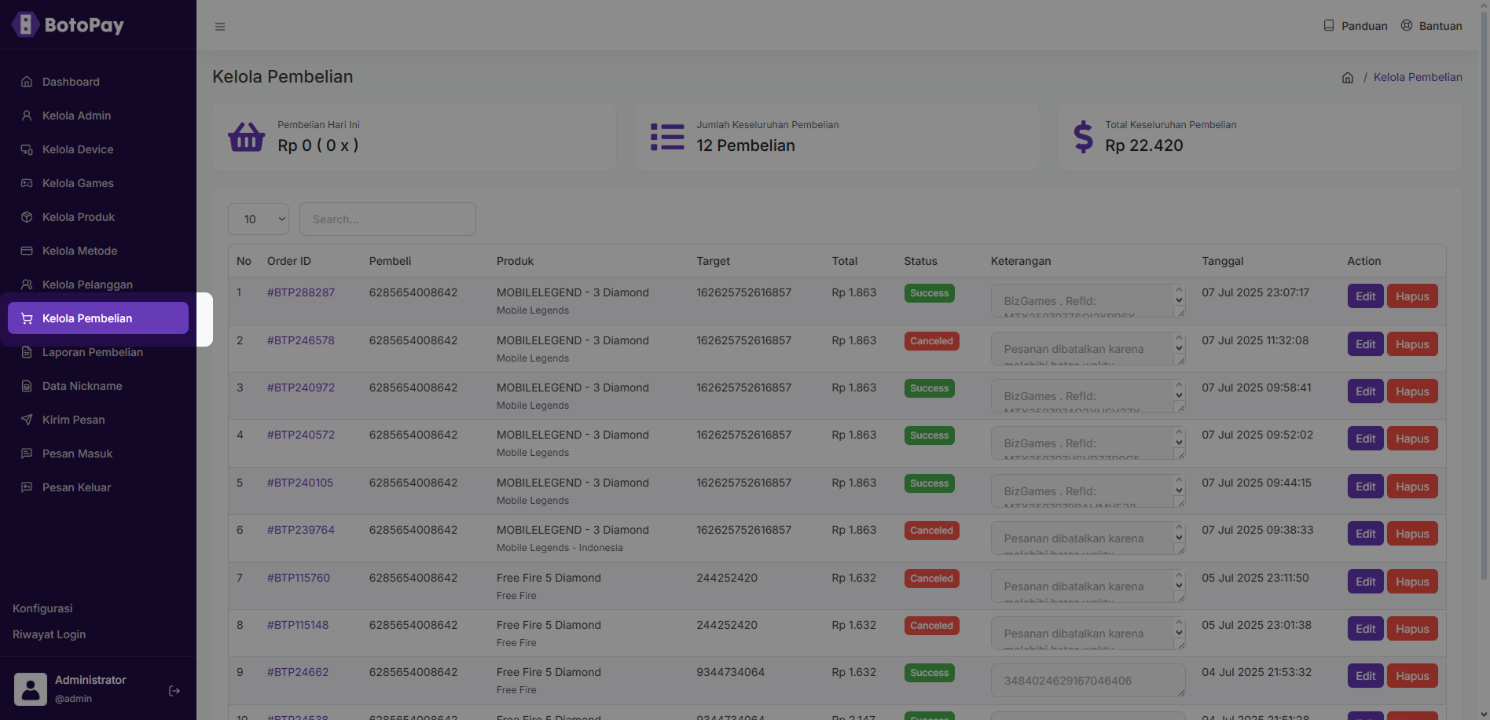
Task: Click target 9344734064 in row 9
Action: coord(730,672)
